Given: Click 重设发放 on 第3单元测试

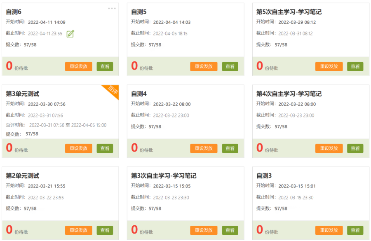Looking at the screenshot, I should pyautogui.click(x=78, y=148).
